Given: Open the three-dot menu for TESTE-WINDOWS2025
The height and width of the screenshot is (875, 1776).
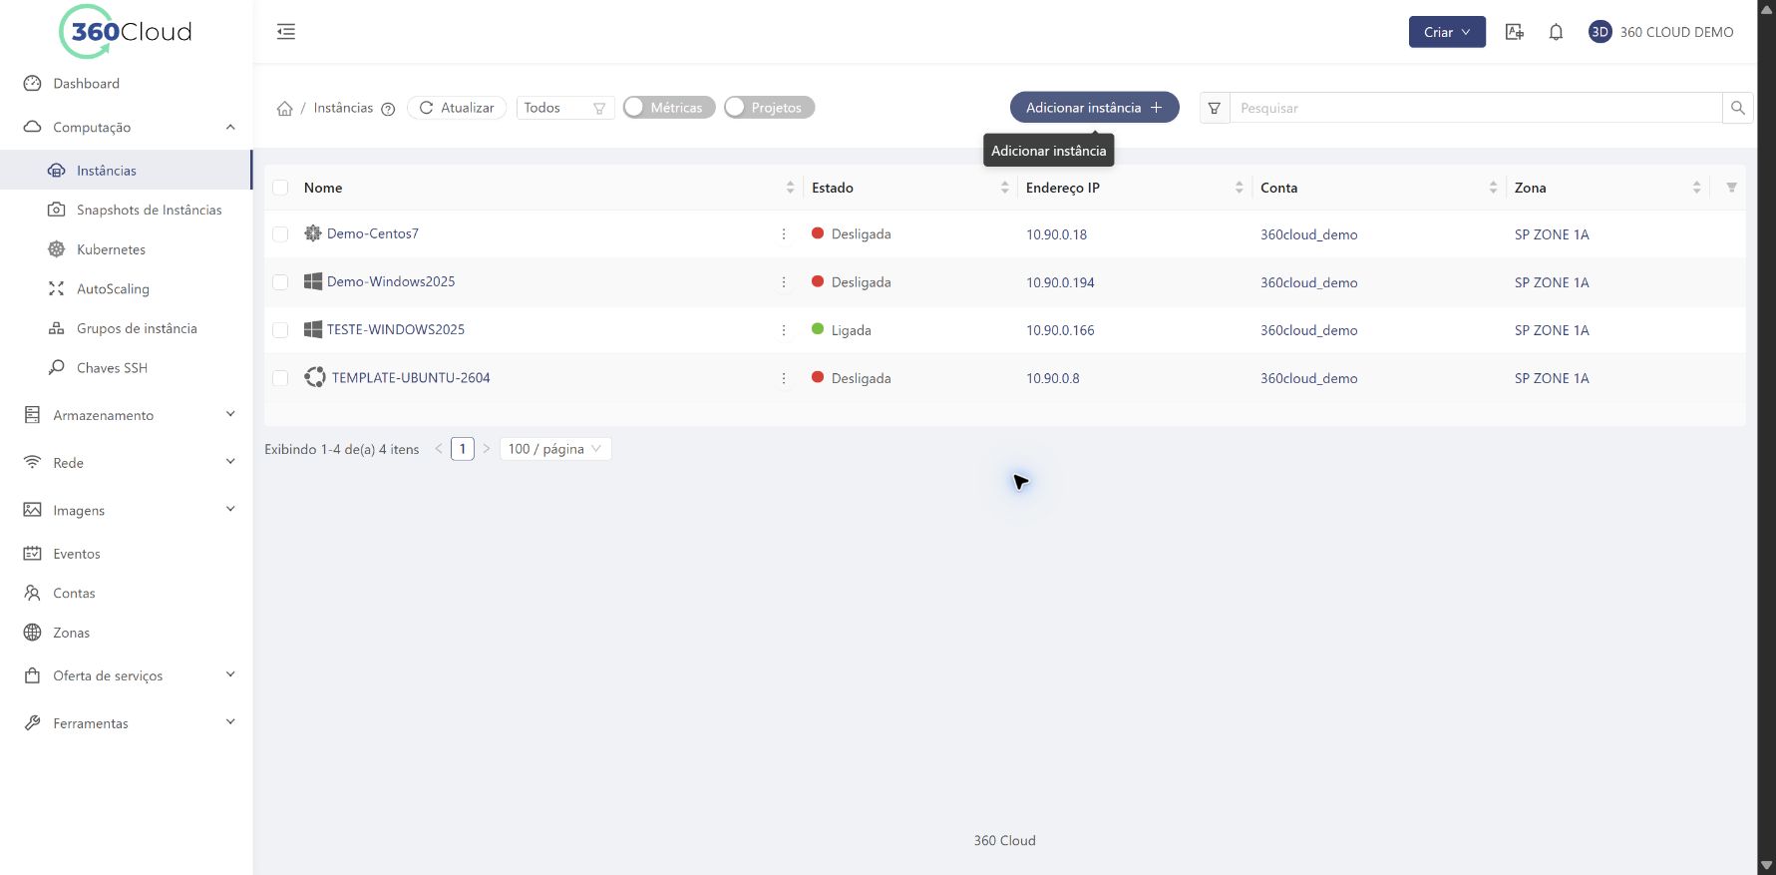Looking at the screenshot, I should coord(784,330).
